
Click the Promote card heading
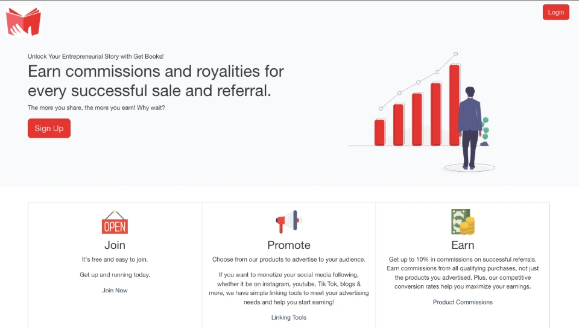[289, 245]
